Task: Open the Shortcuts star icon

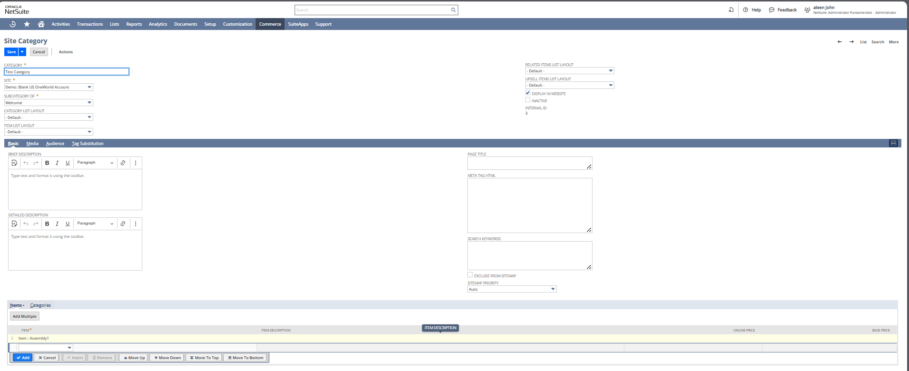Action: (x=27, y=24)
